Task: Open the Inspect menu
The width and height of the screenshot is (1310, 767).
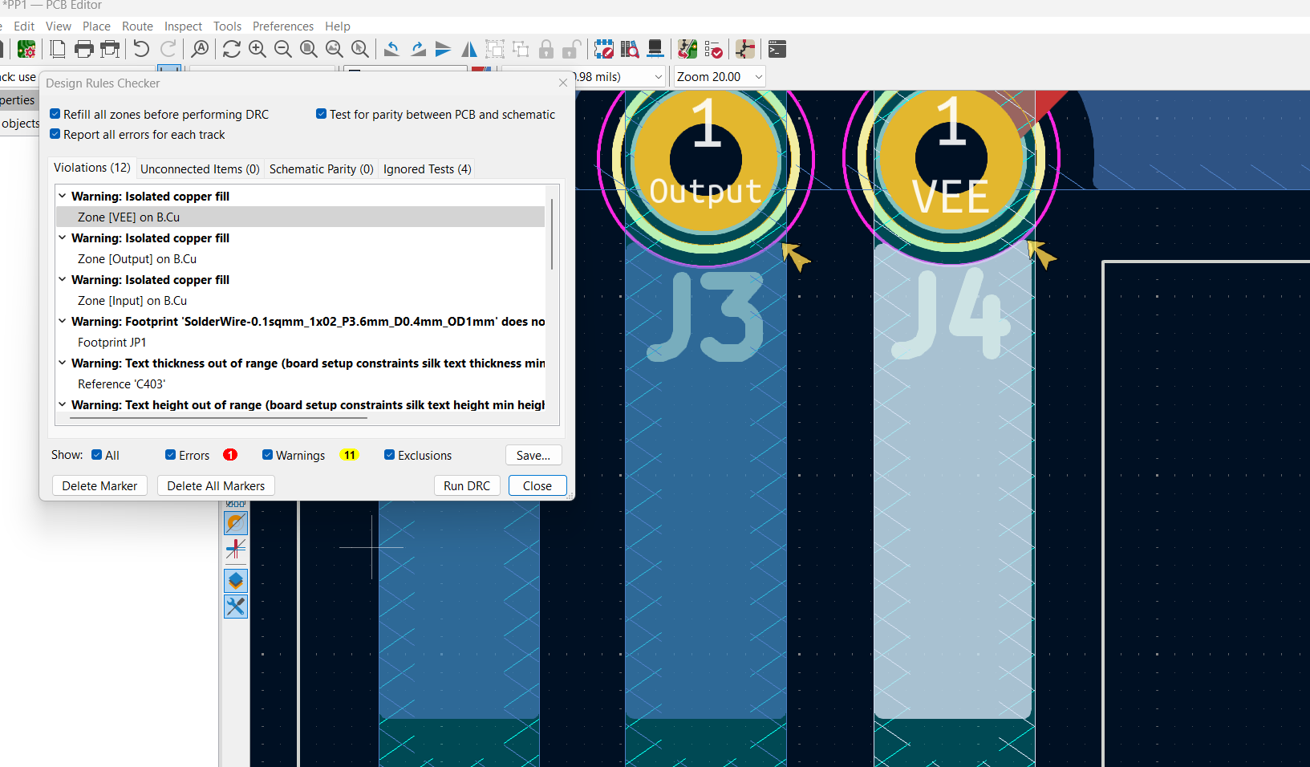Action: click(x=183, y=26)
